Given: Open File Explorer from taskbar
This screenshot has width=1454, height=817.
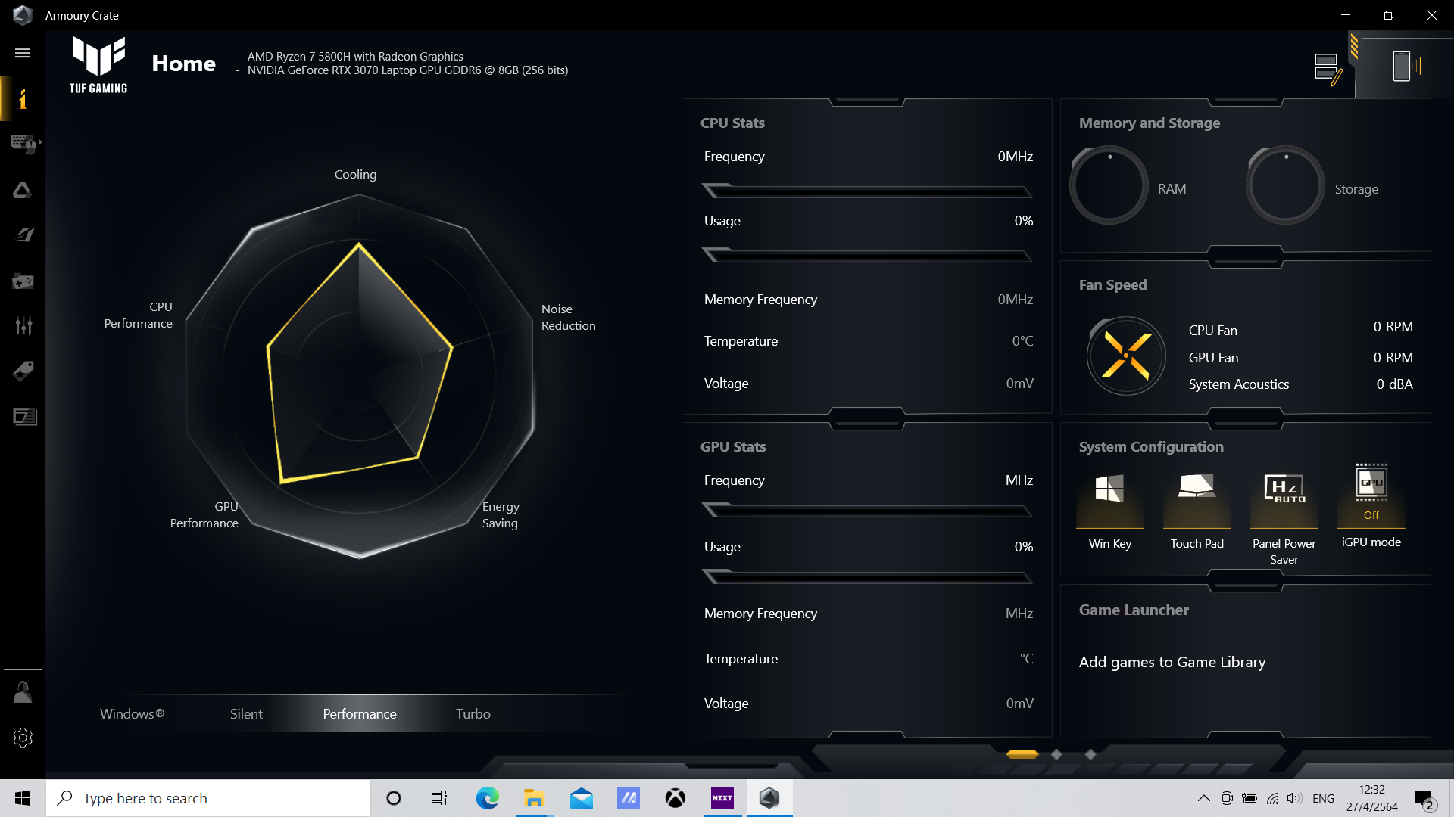Looking at the screenshot, I should pyautogui.click(x=534, y=798).
